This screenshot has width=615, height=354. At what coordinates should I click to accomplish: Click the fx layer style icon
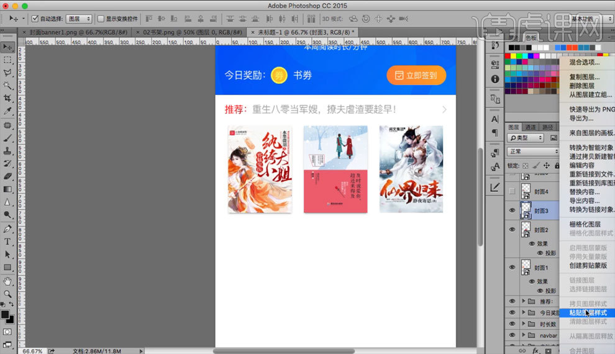point(535,350)
